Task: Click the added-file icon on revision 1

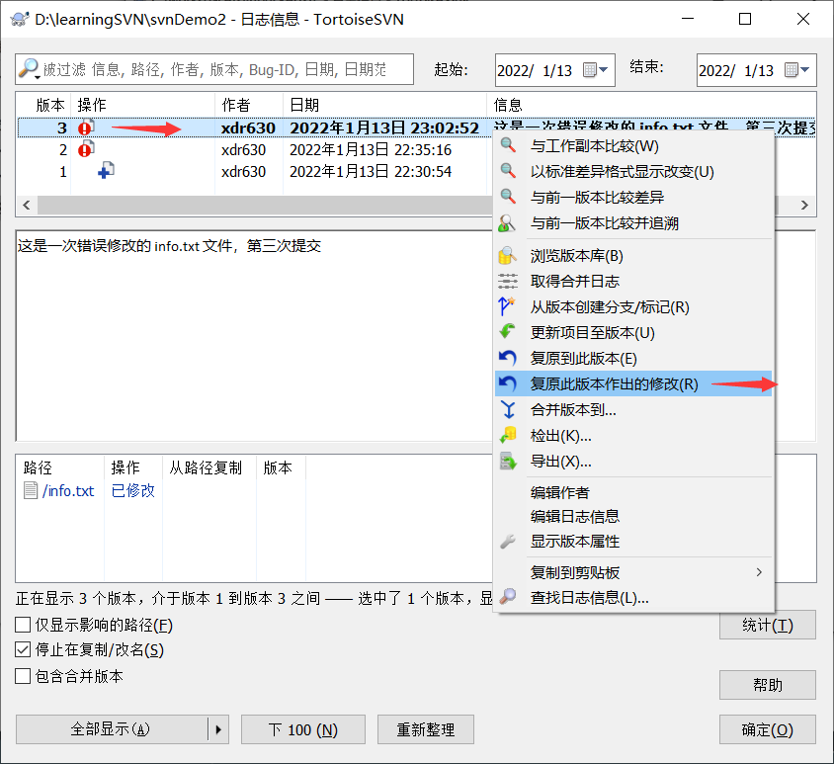Action: (105, 170)
